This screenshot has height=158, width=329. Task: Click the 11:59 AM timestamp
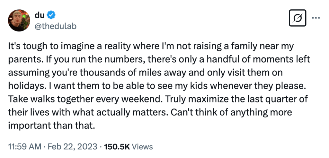pyautogui.click(x=24, y=147)
